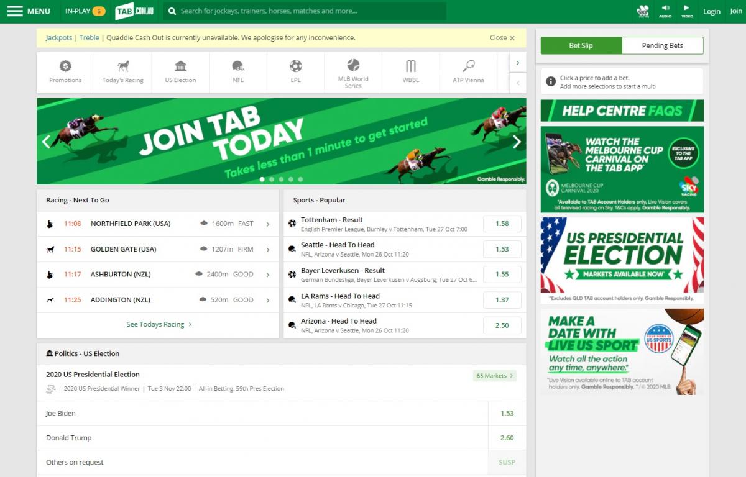Click the TAB.COM.AU logo
This screenshot has width=746, height=477.
(134, 11)
